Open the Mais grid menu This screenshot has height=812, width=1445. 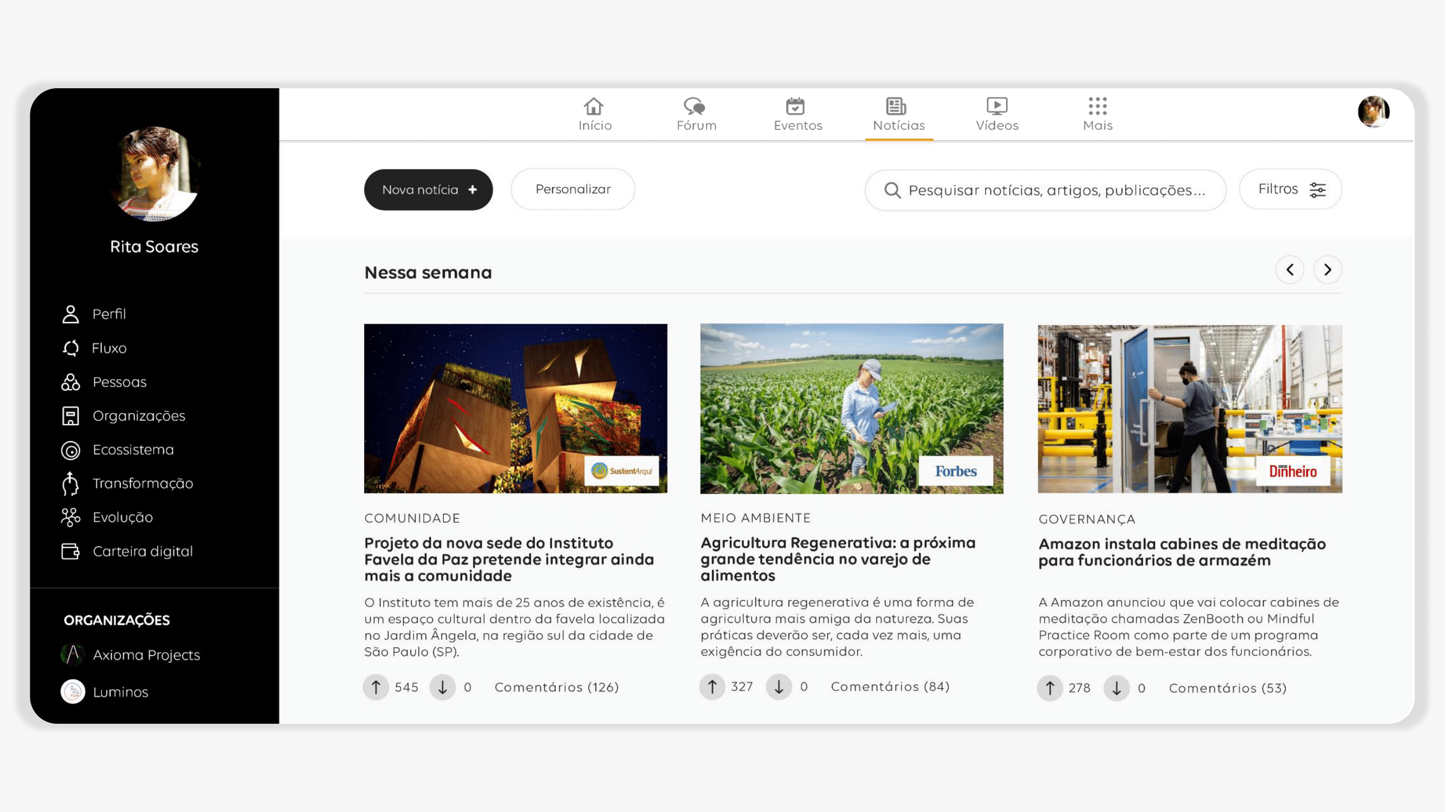[x=1097, y=106]
